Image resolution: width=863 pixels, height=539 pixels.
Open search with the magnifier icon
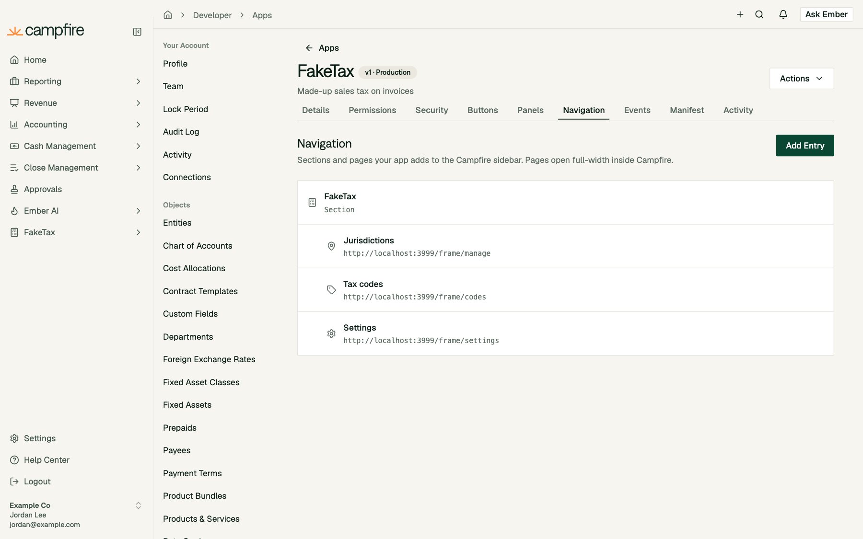pyautogui.click(x=759, y=14)
